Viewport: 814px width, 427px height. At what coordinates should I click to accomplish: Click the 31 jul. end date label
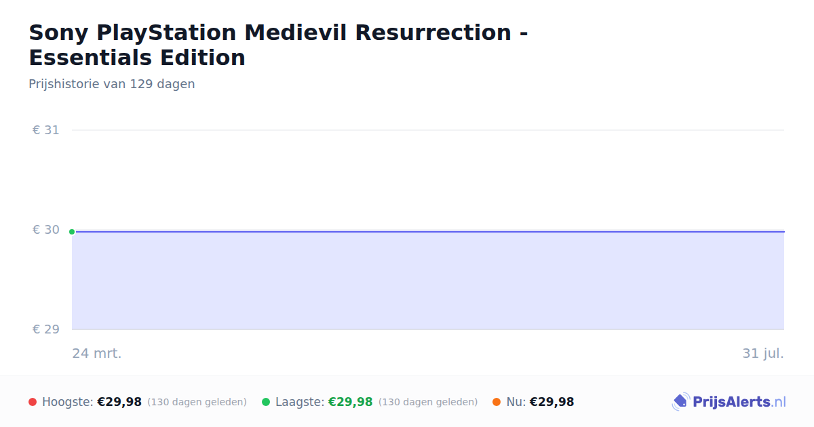pyautogui.click(x=763, y=353)
